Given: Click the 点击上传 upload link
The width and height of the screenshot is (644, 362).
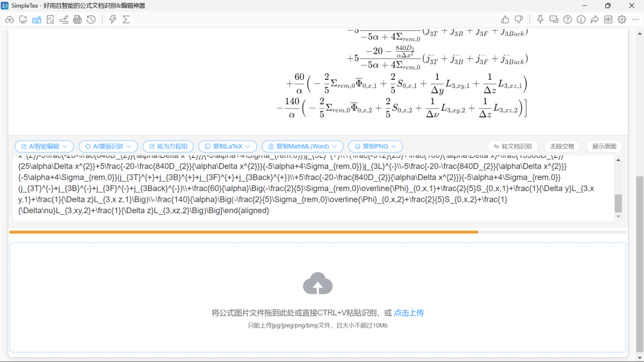Looking at the screenshot, I should 408,313.
